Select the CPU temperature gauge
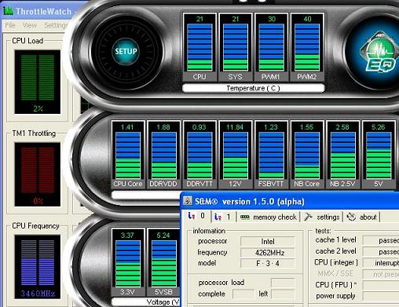399x307 pixels. click(199, 47)
